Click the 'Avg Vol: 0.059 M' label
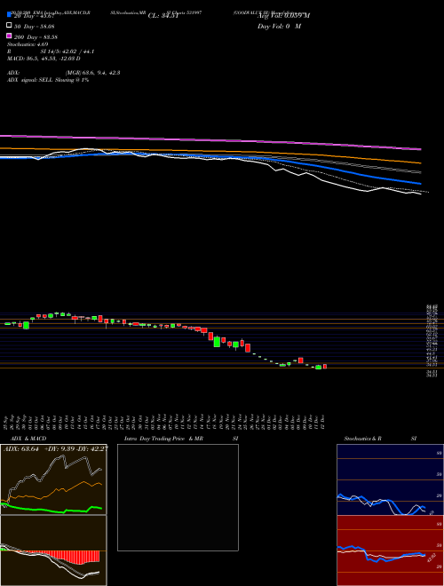Viewport: 444px width, 586px height. [283, 15]
